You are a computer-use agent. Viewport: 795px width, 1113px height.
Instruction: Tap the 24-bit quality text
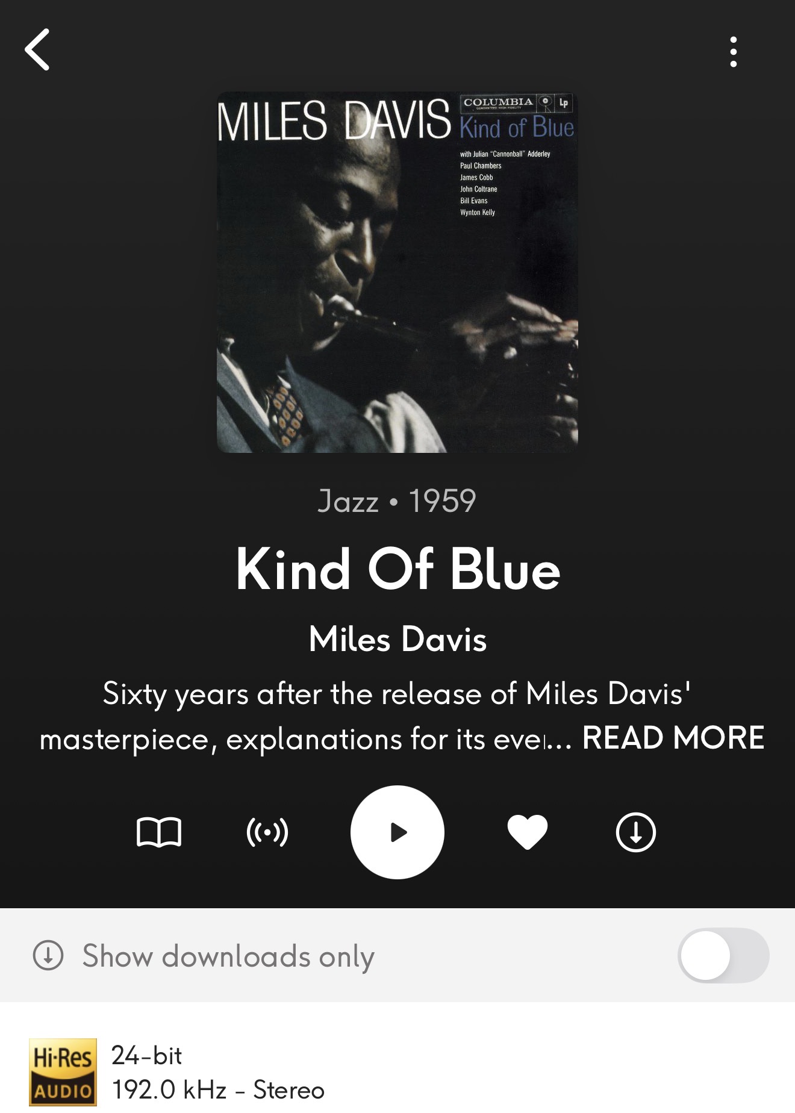coord(146,1055)
